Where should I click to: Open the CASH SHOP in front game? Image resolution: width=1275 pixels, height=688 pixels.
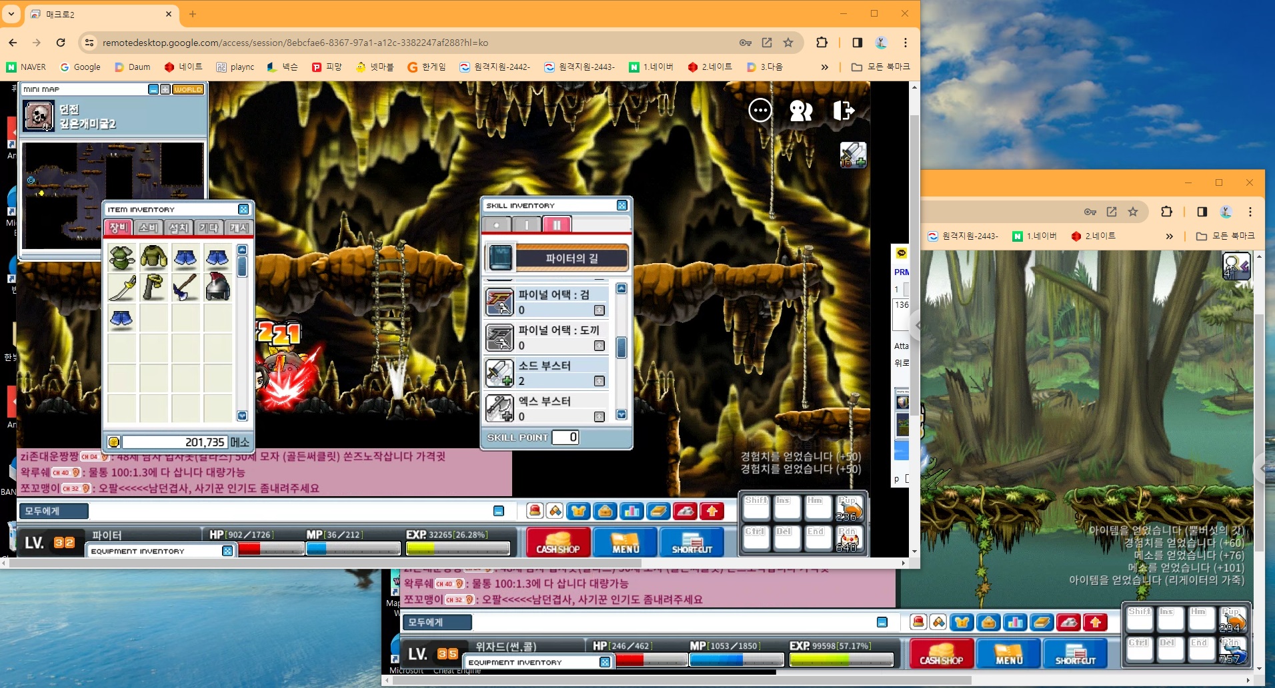tap(558, 542)
